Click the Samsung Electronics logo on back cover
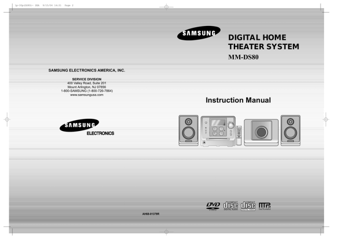 pyautogui.click(x=87, y=127)
